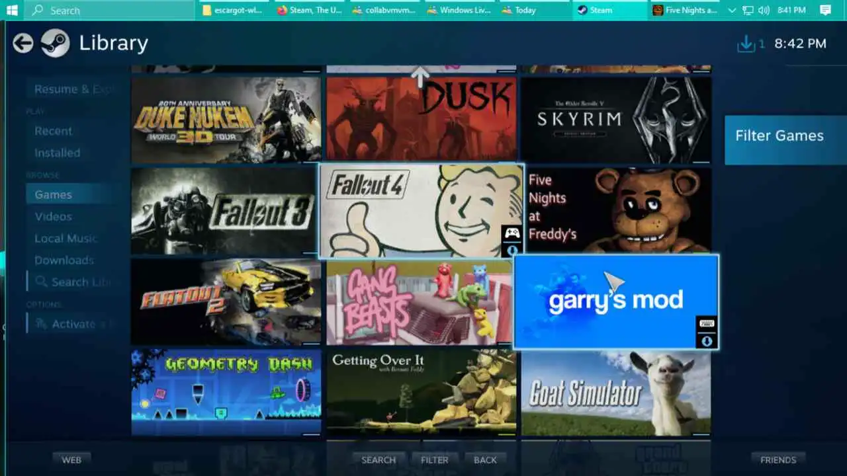Click the back arrow icon beside Library
The image size is (847, 476).
tap(22, 44)
